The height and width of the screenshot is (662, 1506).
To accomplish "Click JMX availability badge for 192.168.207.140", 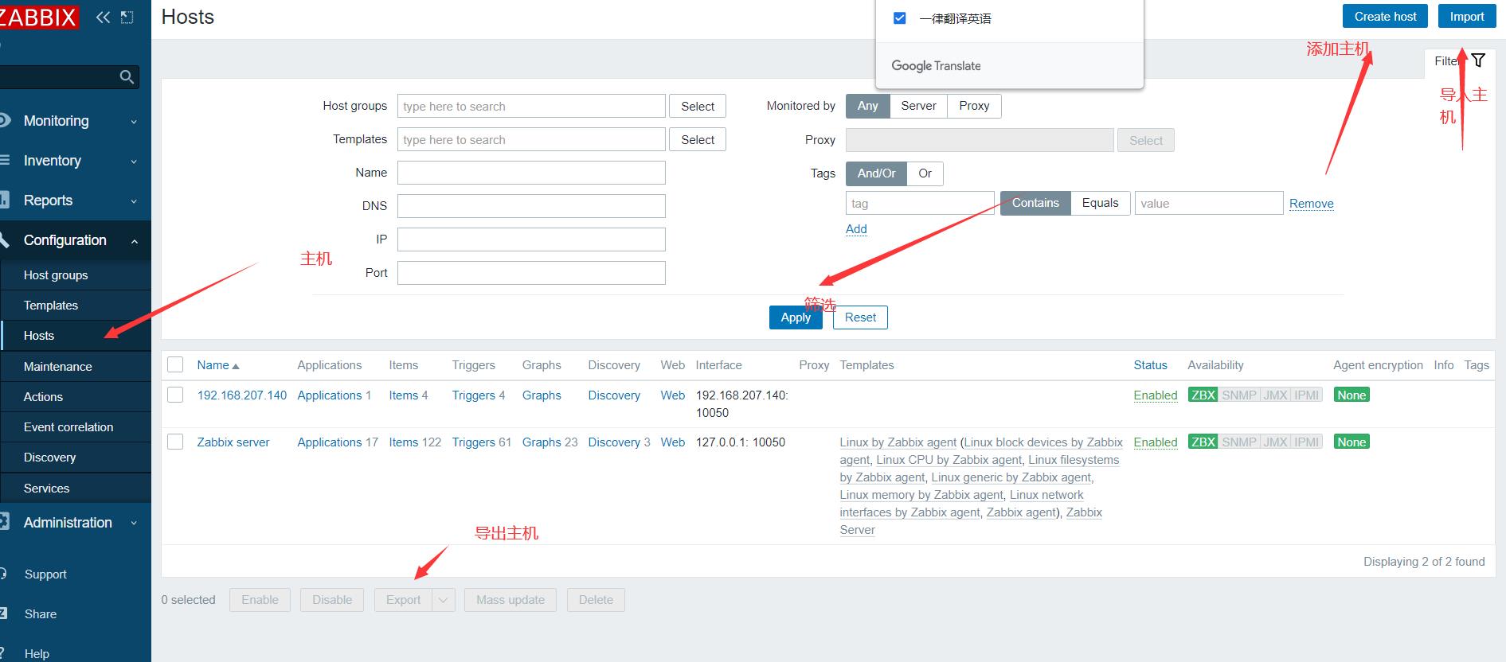I will (x=1275, y=395).
